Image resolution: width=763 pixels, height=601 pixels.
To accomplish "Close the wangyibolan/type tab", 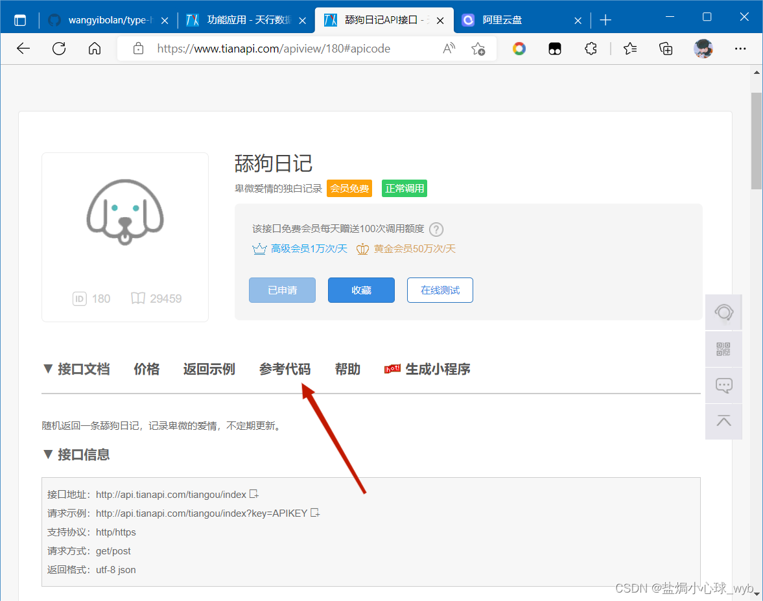I will pyautogui.click(x=165, y=21).
